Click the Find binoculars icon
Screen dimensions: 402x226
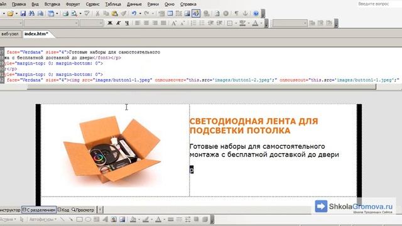click(31, 14)
